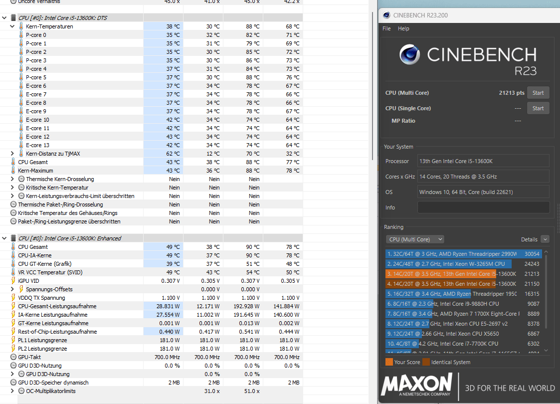Click thermometer icon beside Kern-Temperaturen
This screenshot has width=560, height=404.
tap(21, 26)
